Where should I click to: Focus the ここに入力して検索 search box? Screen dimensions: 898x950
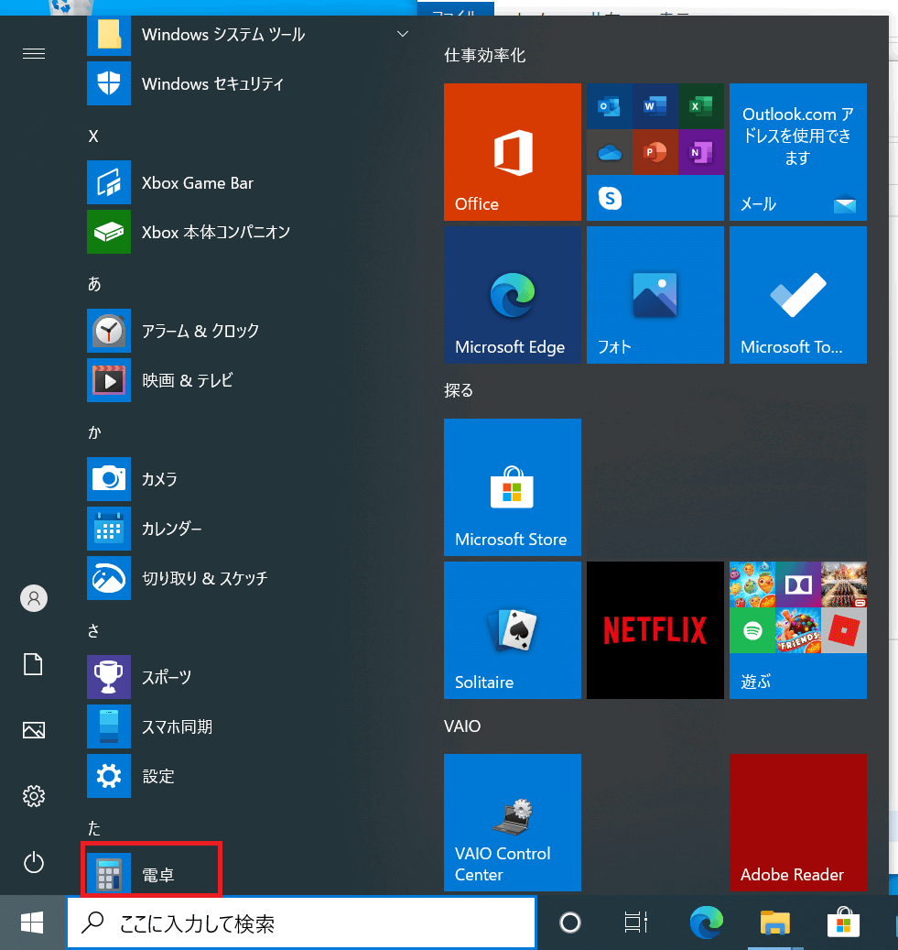tap(301, 923)
